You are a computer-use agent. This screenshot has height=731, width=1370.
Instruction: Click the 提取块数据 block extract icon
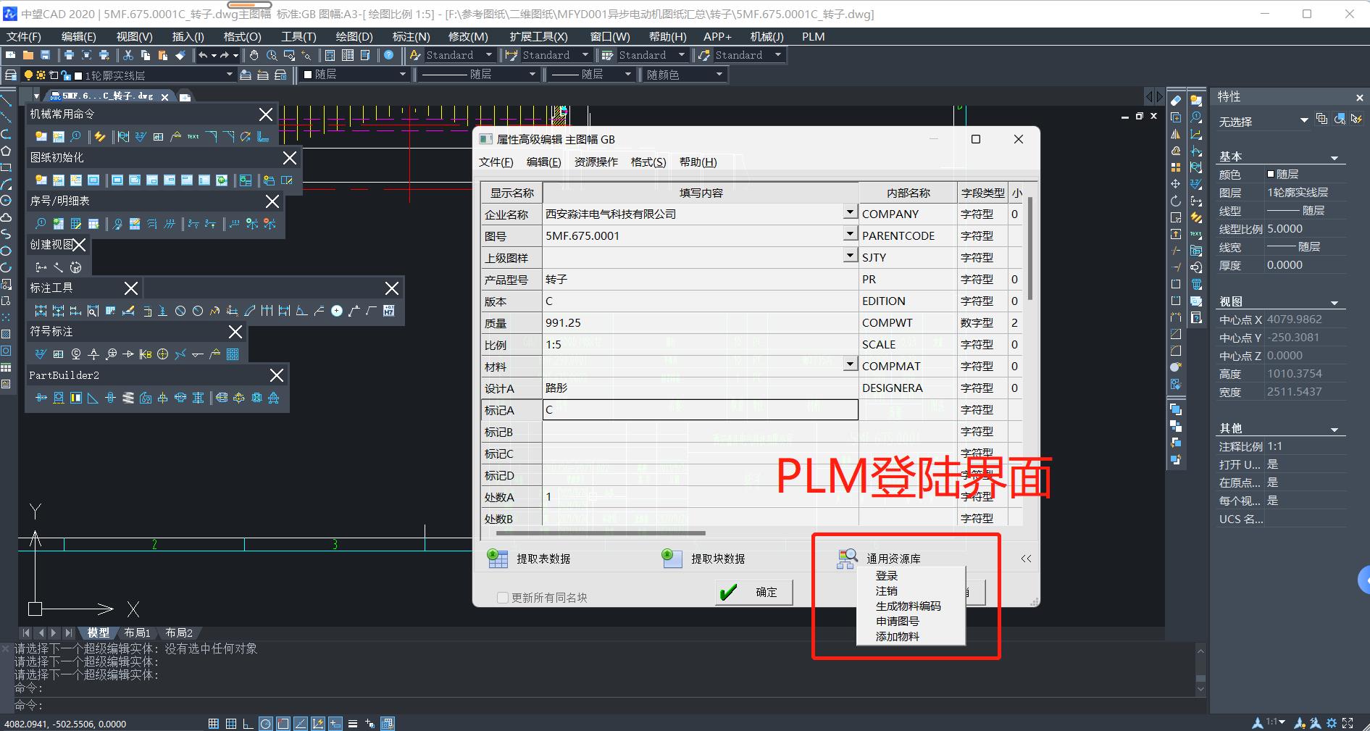pyautogui.click(x=672, y=559)
